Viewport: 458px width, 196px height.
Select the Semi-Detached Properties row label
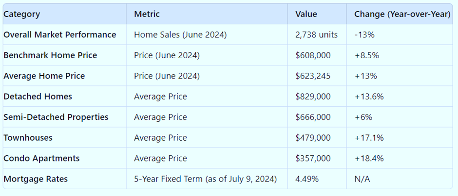[56, 117]
